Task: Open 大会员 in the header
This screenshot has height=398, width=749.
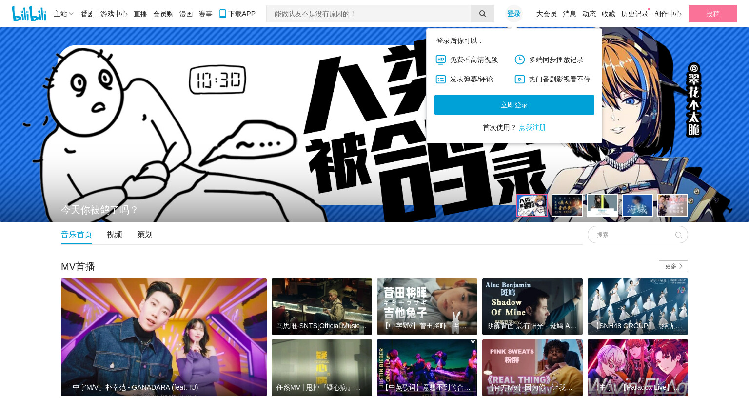Action: coord(547,14)
